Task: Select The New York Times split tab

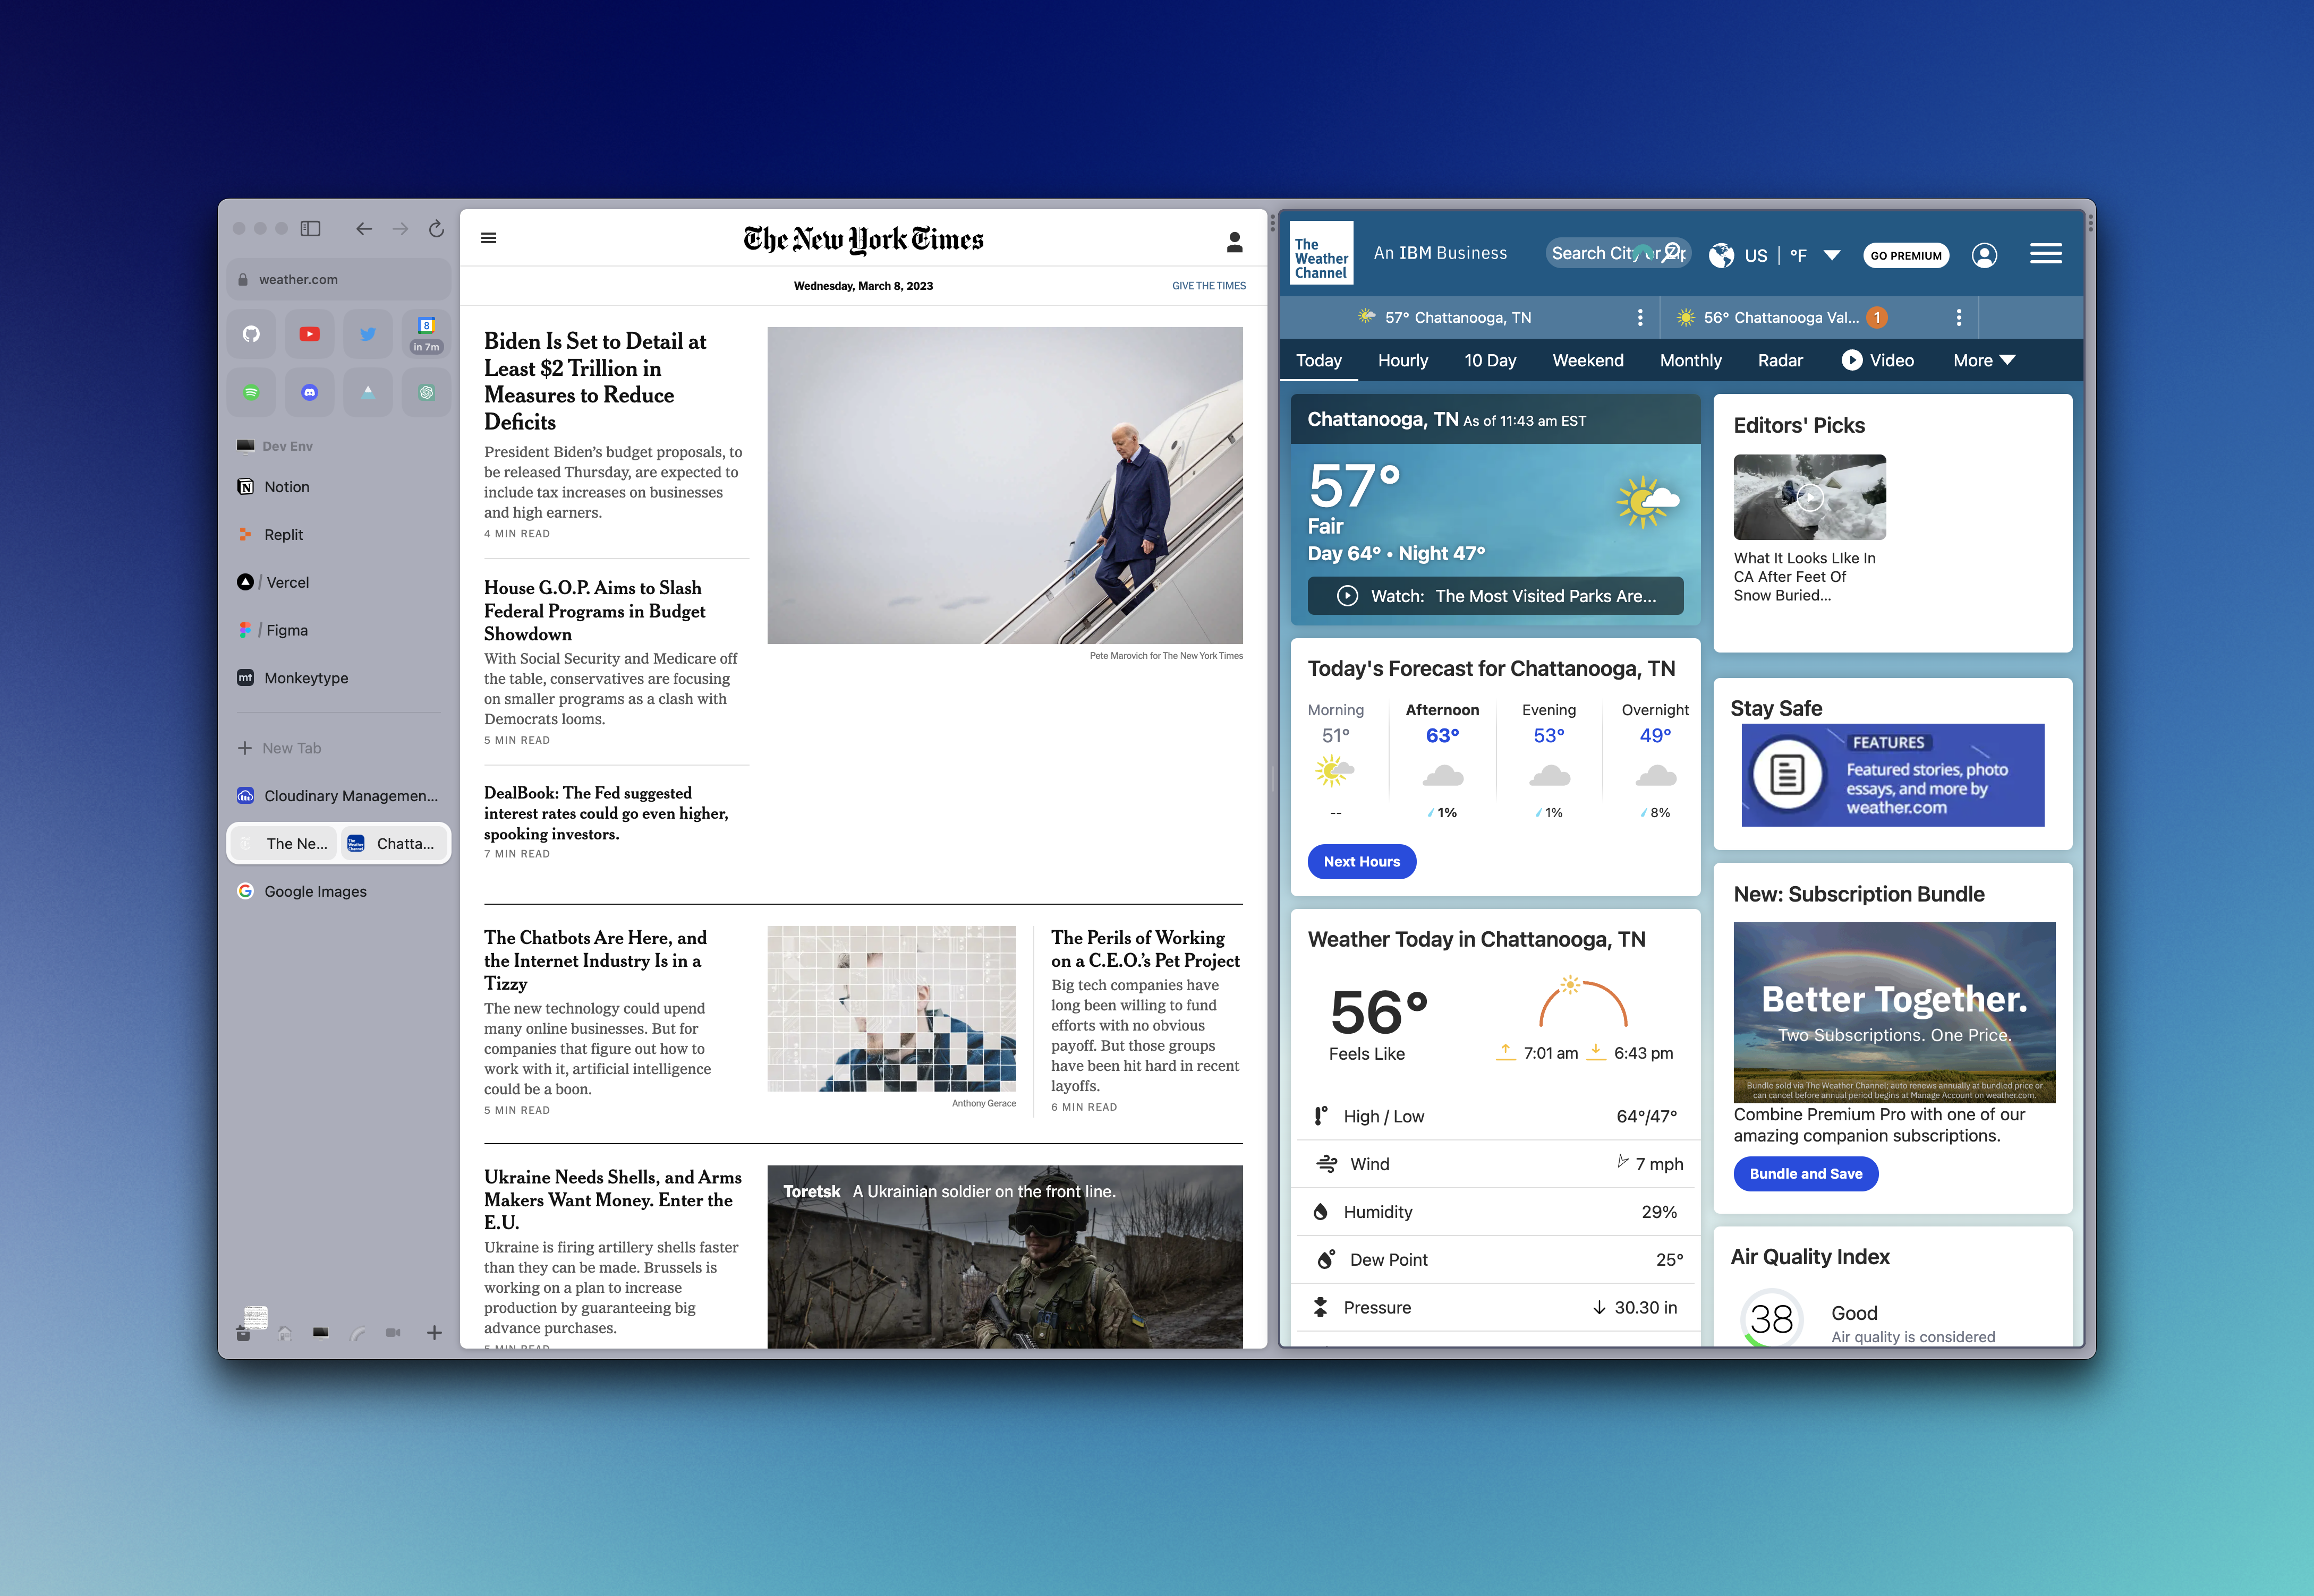Action: pyautogui.click(x=284, y=844)
